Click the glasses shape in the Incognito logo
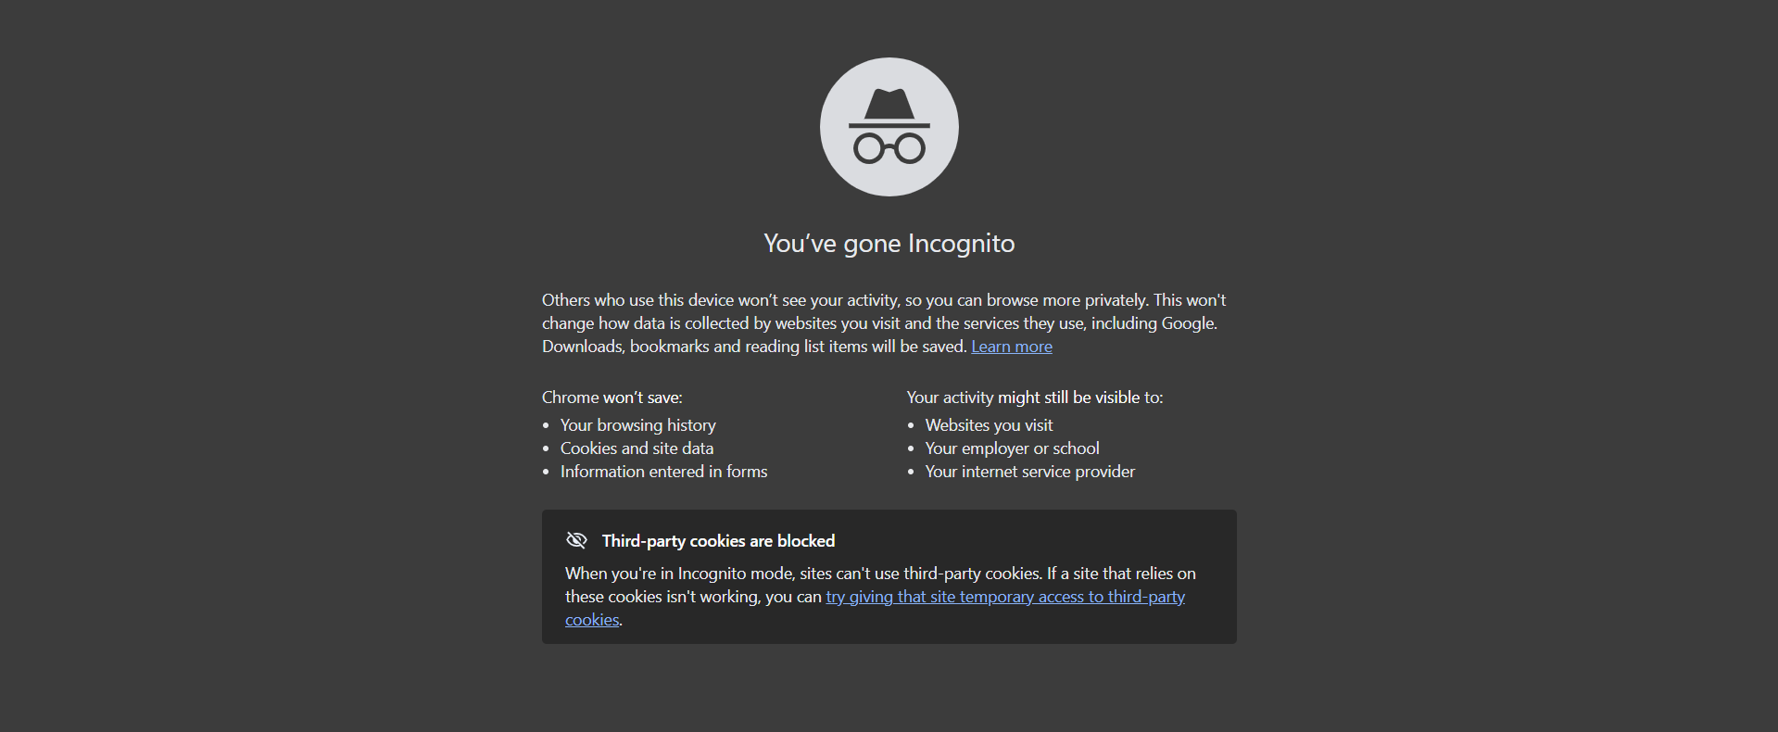Image resolution: width=1778 pixels, height=732 pixels. click(x=889, y=148)
